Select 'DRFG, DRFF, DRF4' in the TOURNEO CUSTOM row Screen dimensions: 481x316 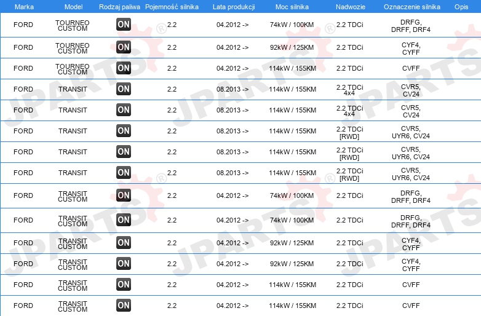point(411,26)
